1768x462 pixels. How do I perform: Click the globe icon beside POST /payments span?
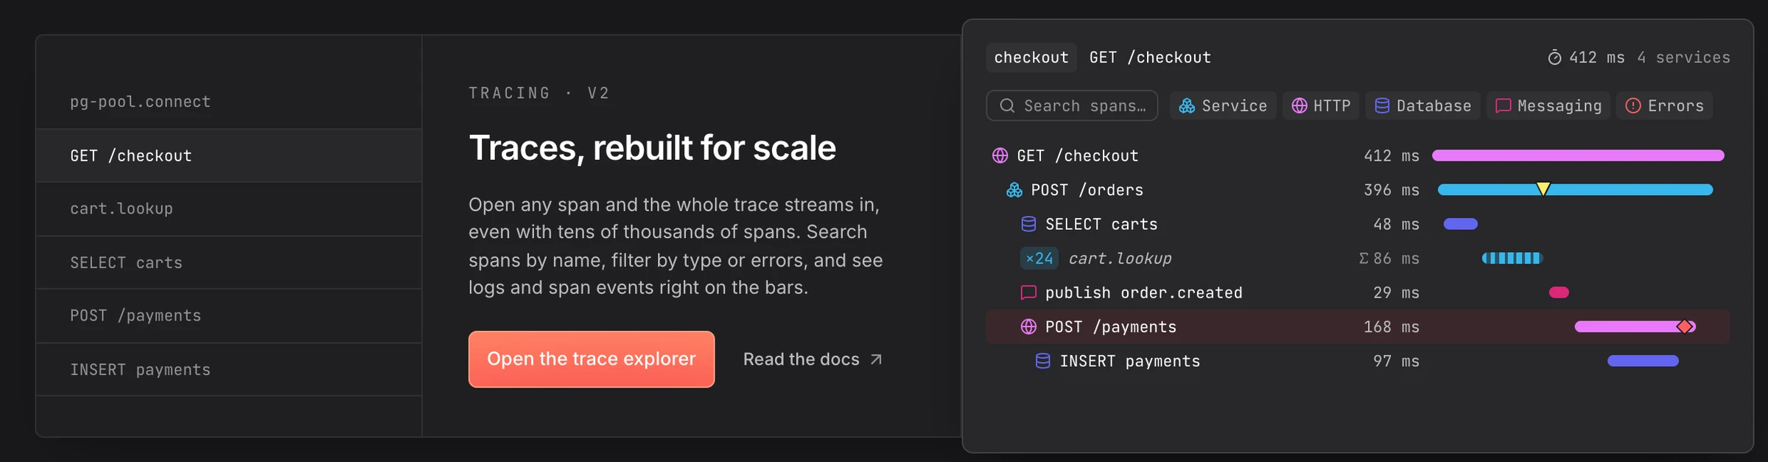1028,327
